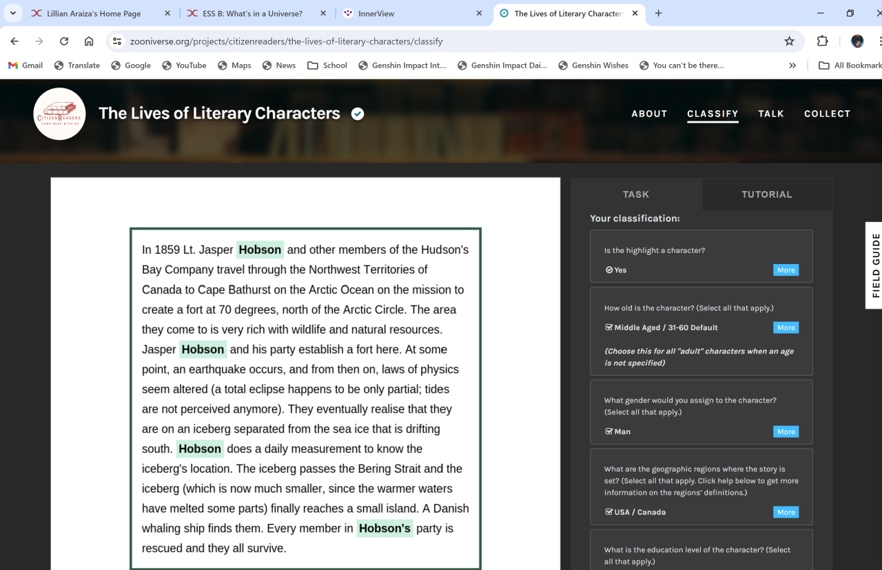The height and width of the screenshot is (570, 882).
Task: Open the Translate bookmark
Action: pos(77,65)
